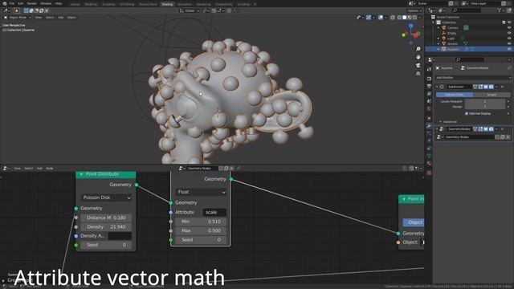Collapse the Point Distribute node

[x=81, y=174]
